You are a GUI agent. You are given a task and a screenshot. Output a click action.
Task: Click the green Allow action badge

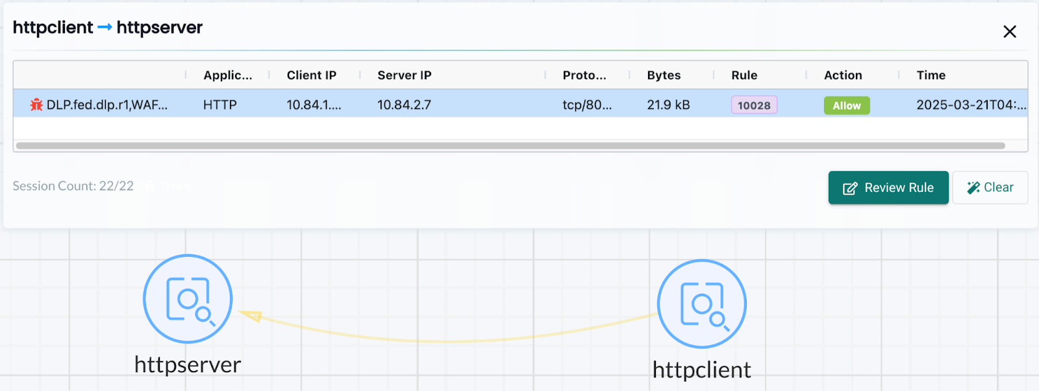[846, 105]
